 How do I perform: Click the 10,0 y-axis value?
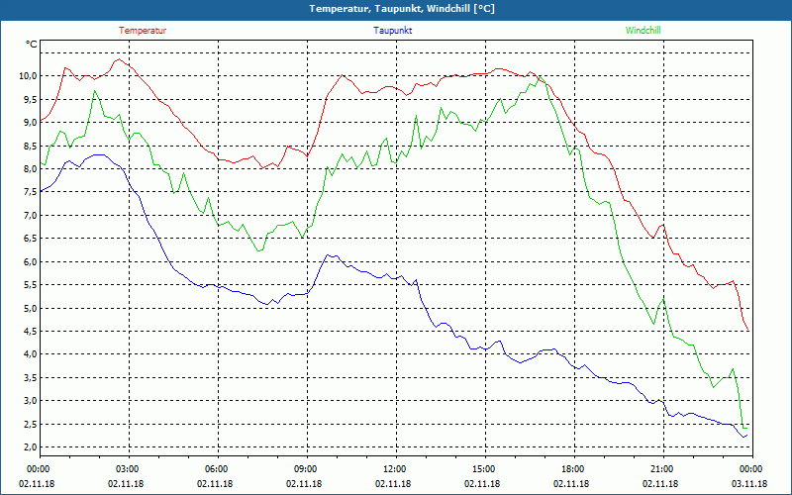pos(29,76)
